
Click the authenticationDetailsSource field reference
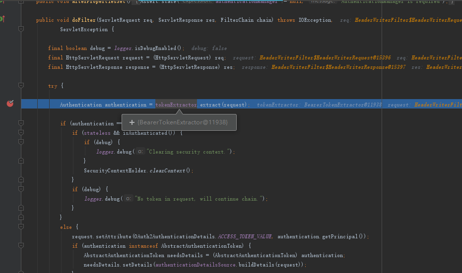coord(196,265)
